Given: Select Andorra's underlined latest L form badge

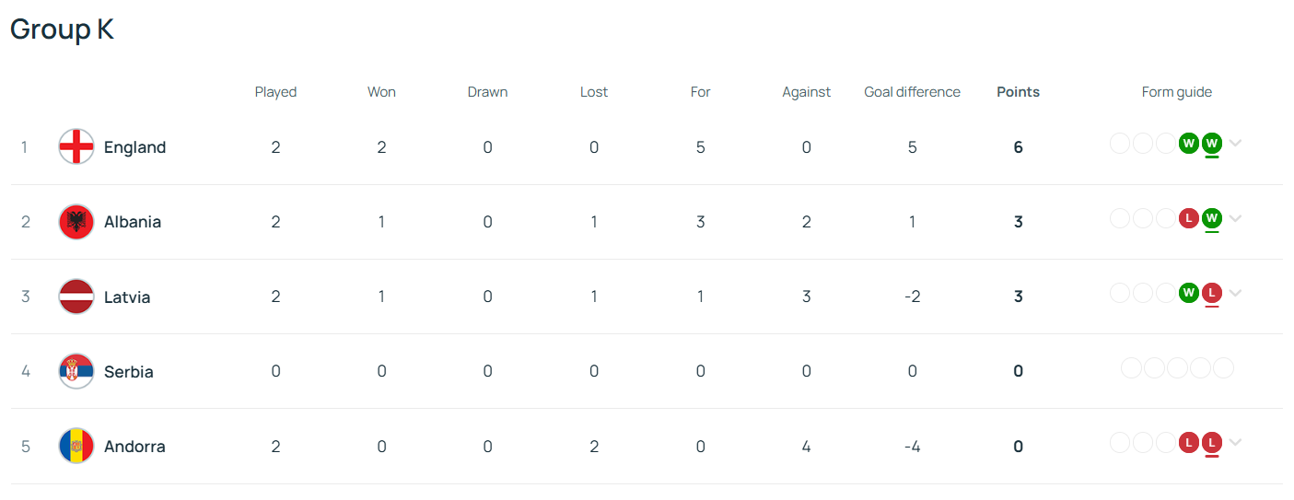Looking at the screenshot, I should click(1212, 443).
